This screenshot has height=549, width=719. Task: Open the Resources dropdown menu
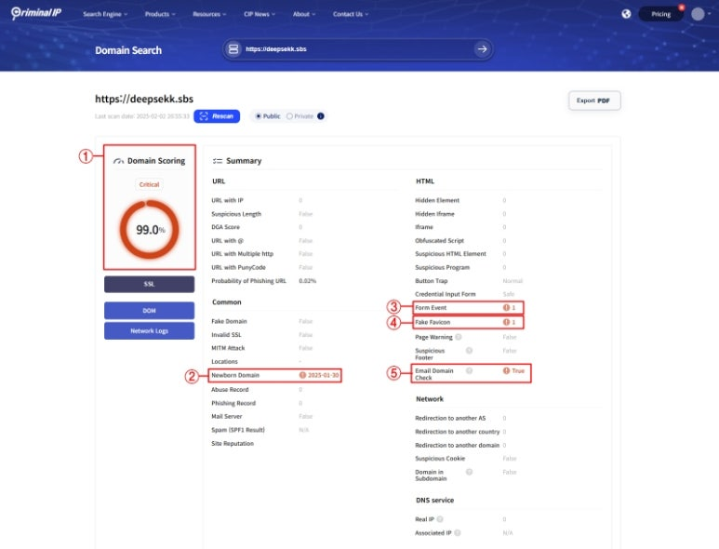(209, 14)
